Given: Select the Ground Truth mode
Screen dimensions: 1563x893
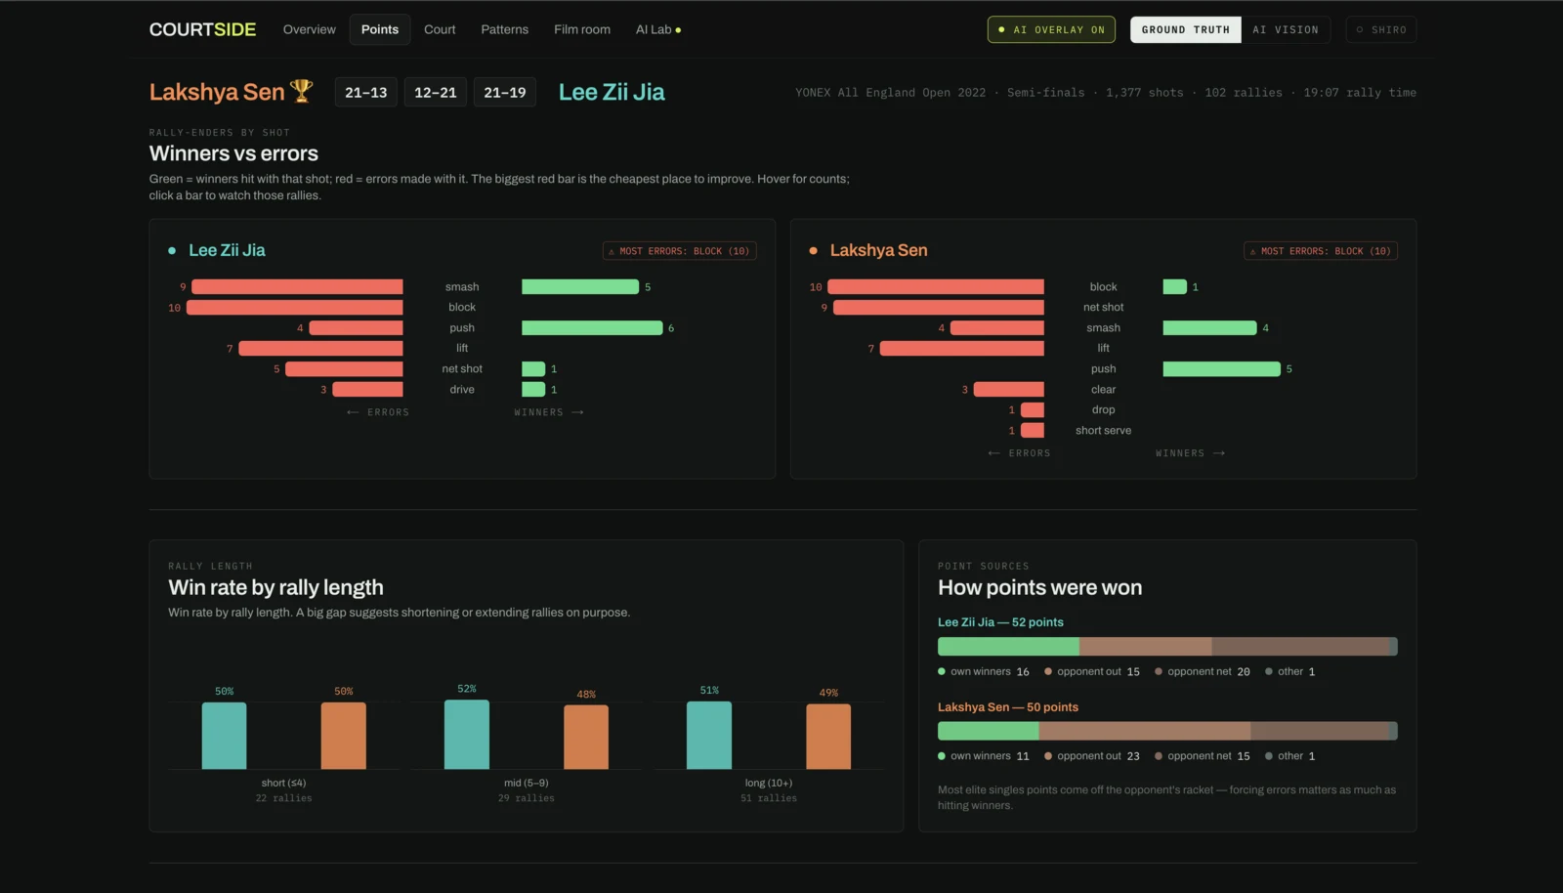Looking at the screenshot, I should click(1185, 29).
